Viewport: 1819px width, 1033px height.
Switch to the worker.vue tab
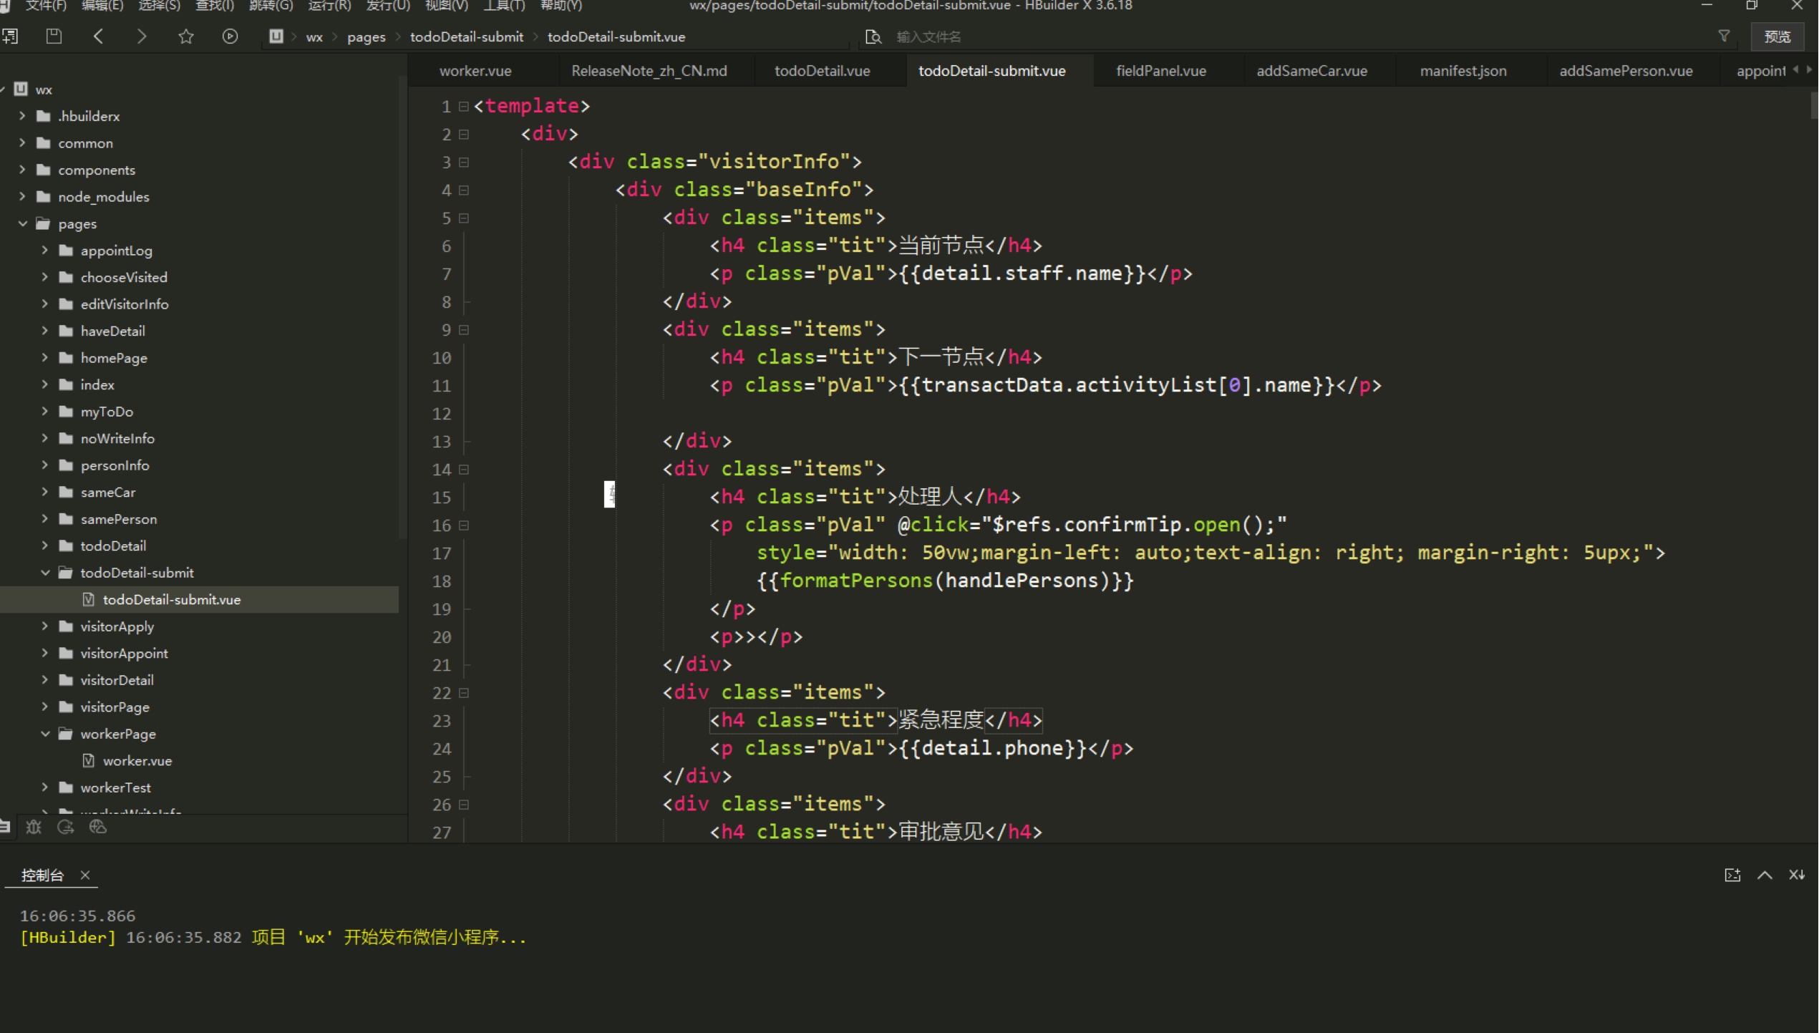475,70
